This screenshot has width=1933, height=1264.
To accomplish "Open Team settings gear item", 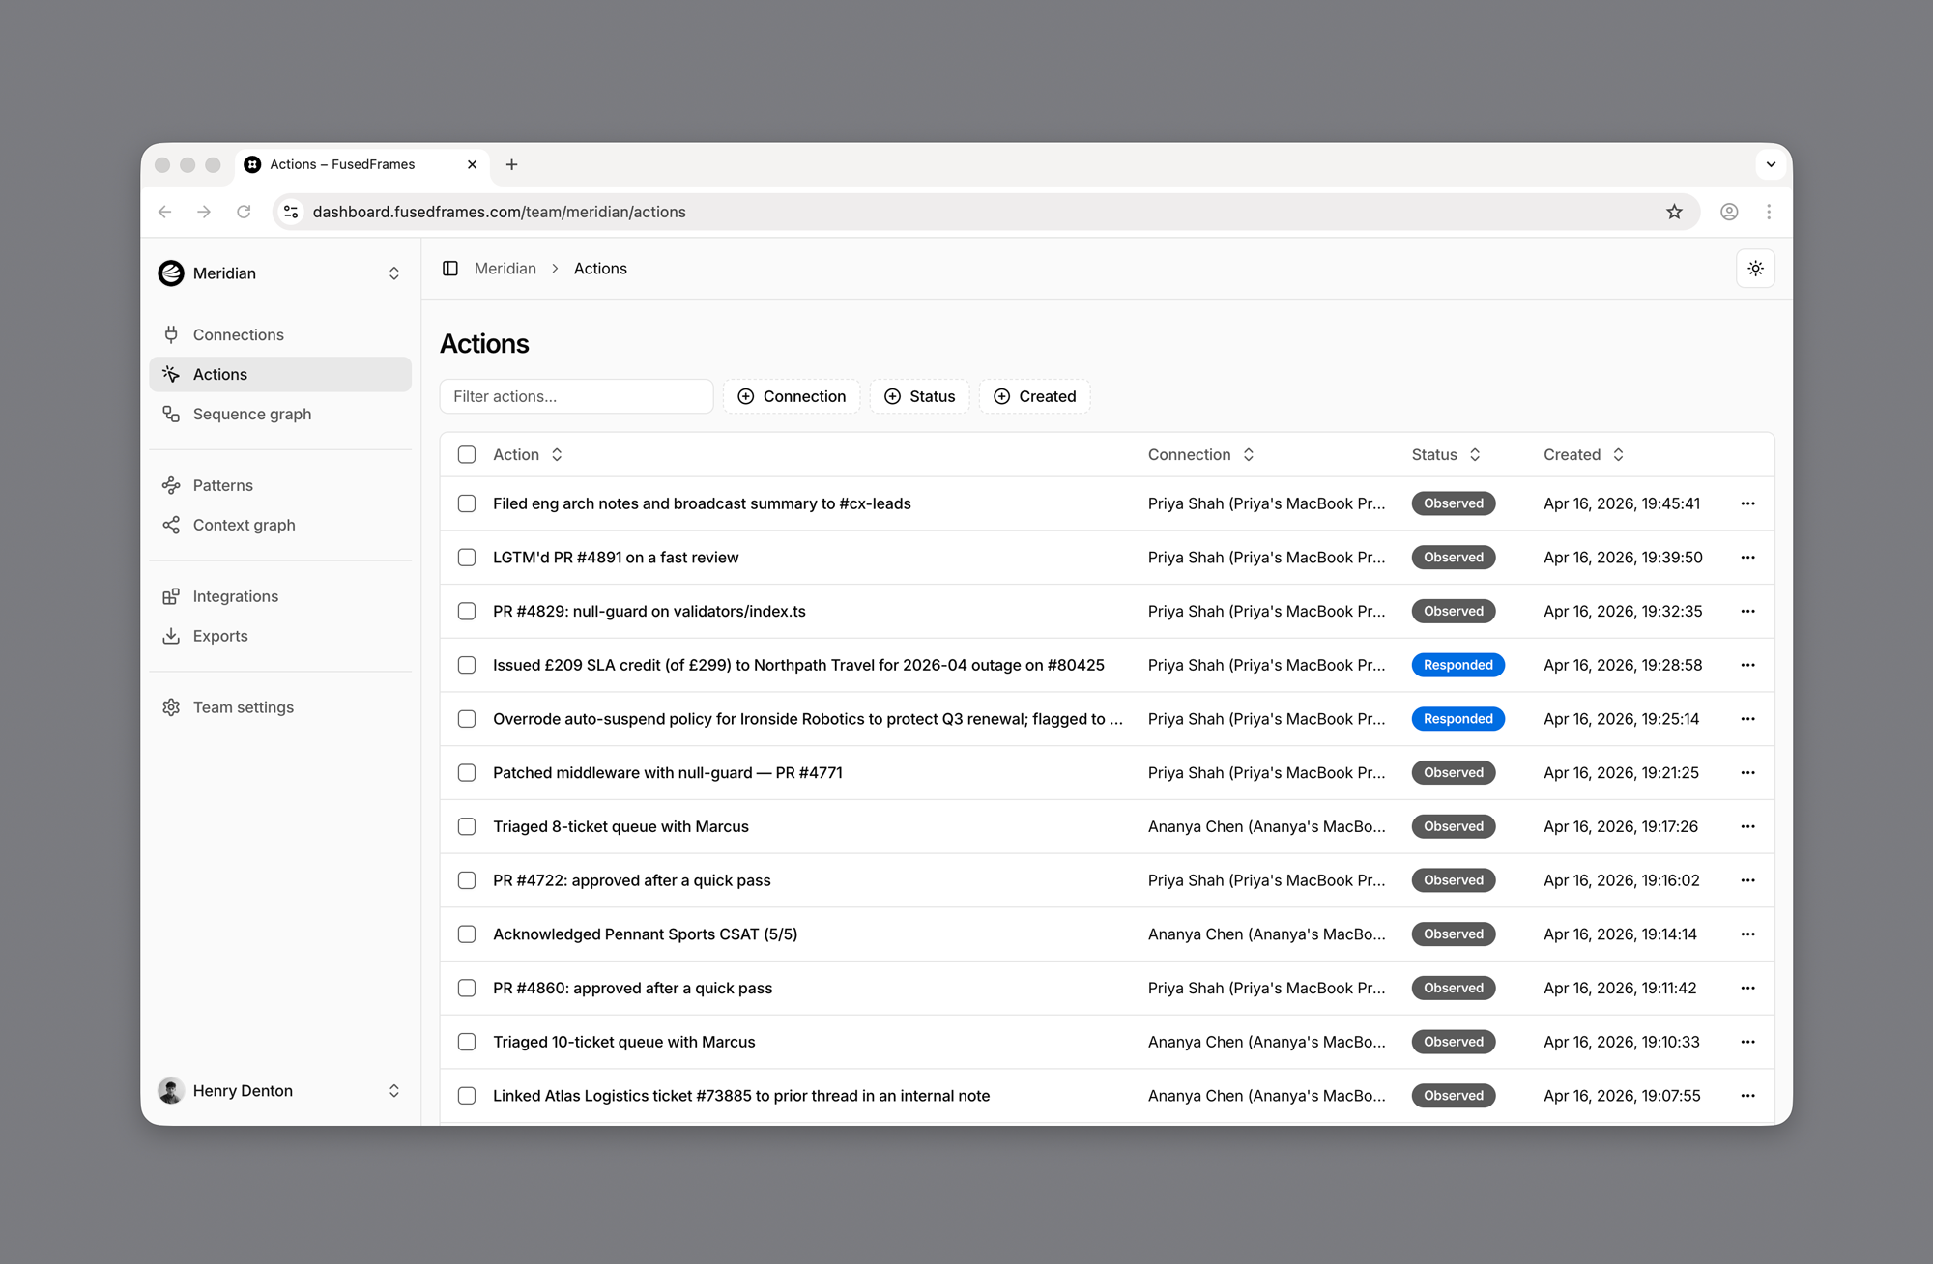I will (x=243, y=707).
